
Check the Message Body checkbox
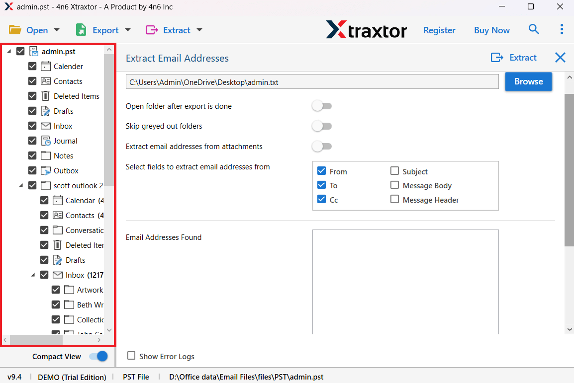(394, 185)
